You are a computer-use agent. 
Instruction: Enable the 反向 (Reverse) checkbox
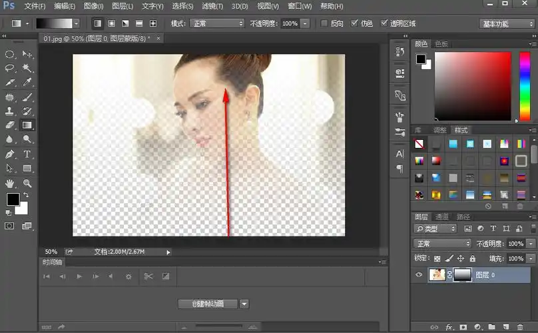point(324,23)
